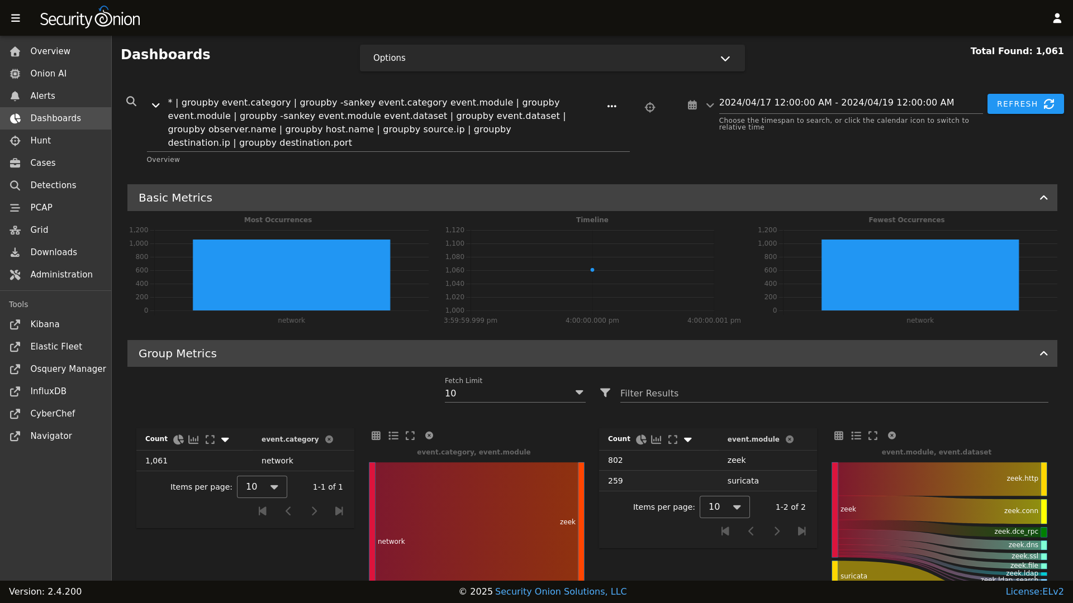This screenshot has height=603, width=1073.
Task: Click the quick actions crosshair icon
Action: [x=650, y=107]
